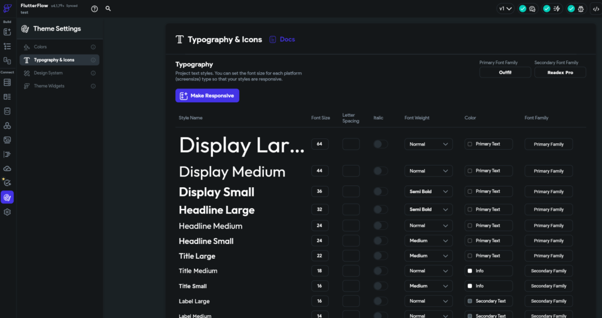Click the Make Responsive button
This screenshot has width=602, height=318.
coord(207,96)
